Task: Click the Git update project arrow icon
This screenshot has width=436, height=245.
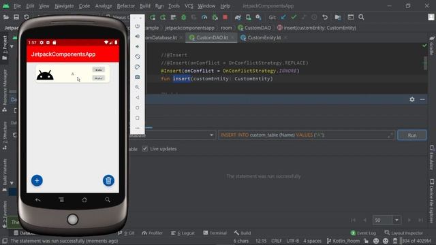Action: pyautogui.click(x=283, y=17)
